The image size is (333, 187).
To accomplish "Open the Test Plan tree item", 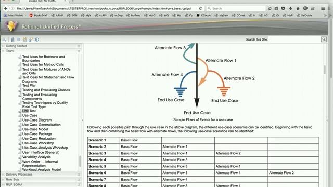I will tap(29, 85).
